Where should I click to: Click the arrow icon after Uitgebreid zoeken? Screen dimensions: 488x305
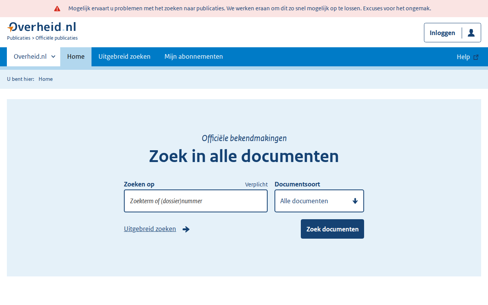pos(186,229)
